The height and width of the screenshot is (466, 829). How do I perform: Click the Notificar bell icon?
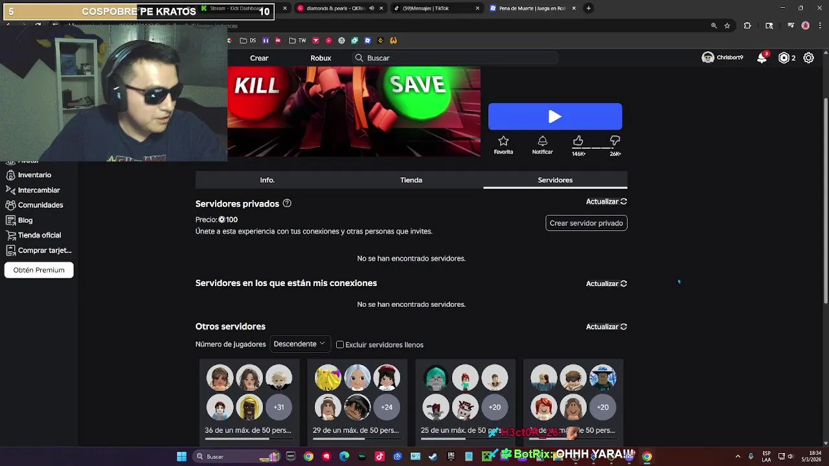point(543,145)
